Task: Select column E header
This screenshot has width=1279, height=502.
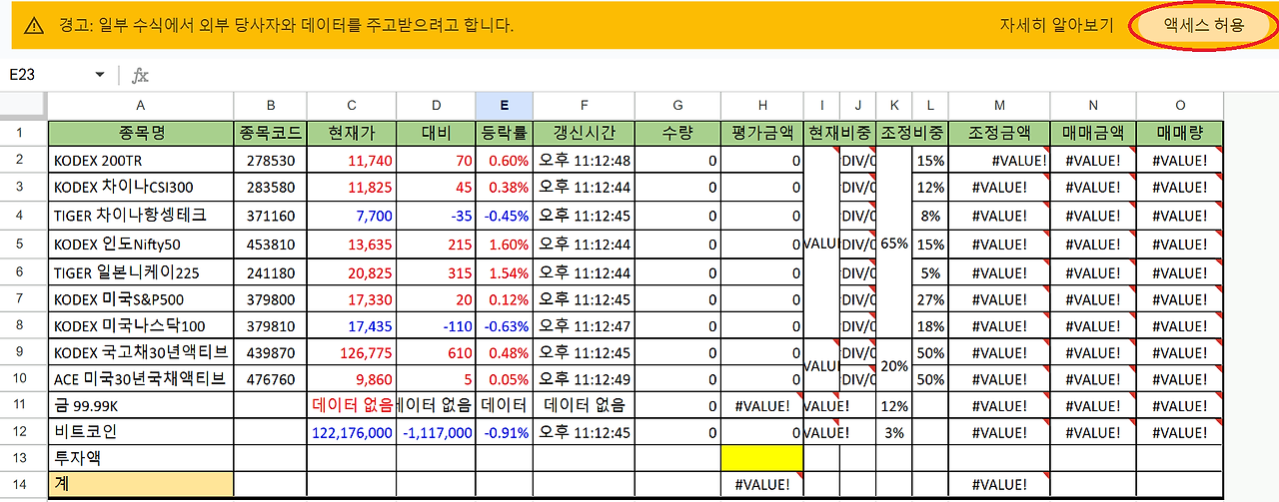Action: pyautogui.click(x=504, y=105)
